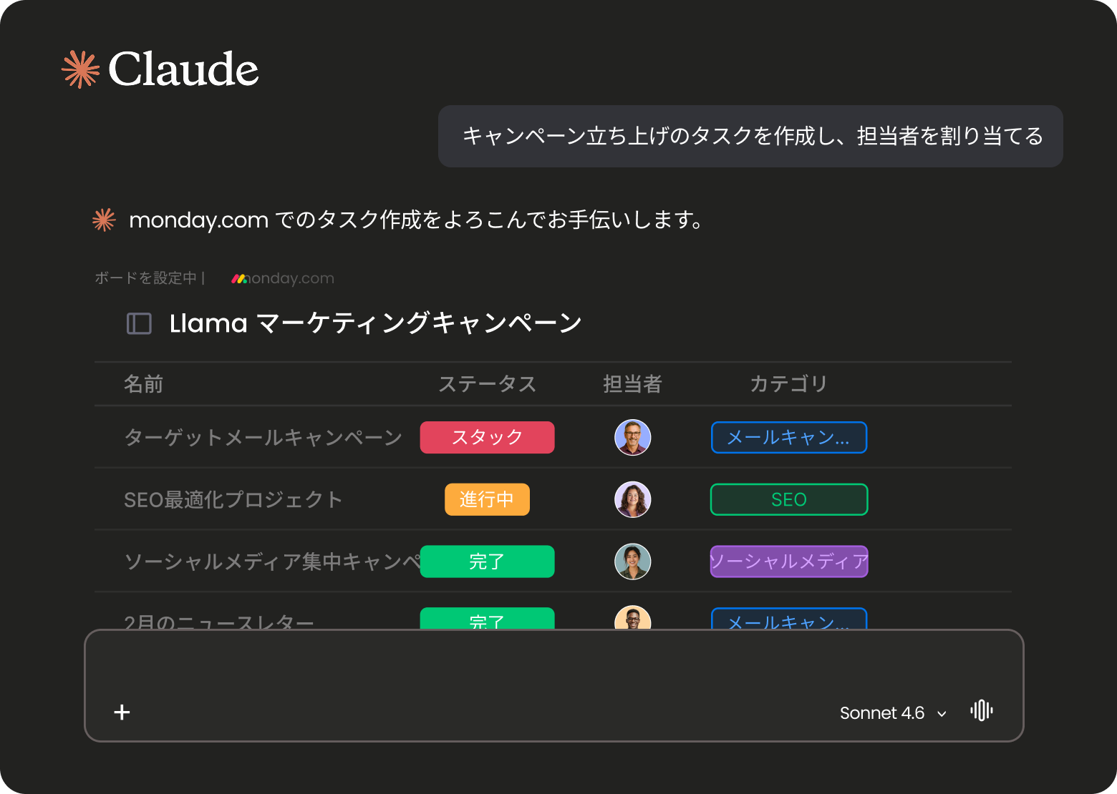Click the カテゴリ column header
Image resolution: width=1117 pixels, height=794 pixels.
[788, 384]
